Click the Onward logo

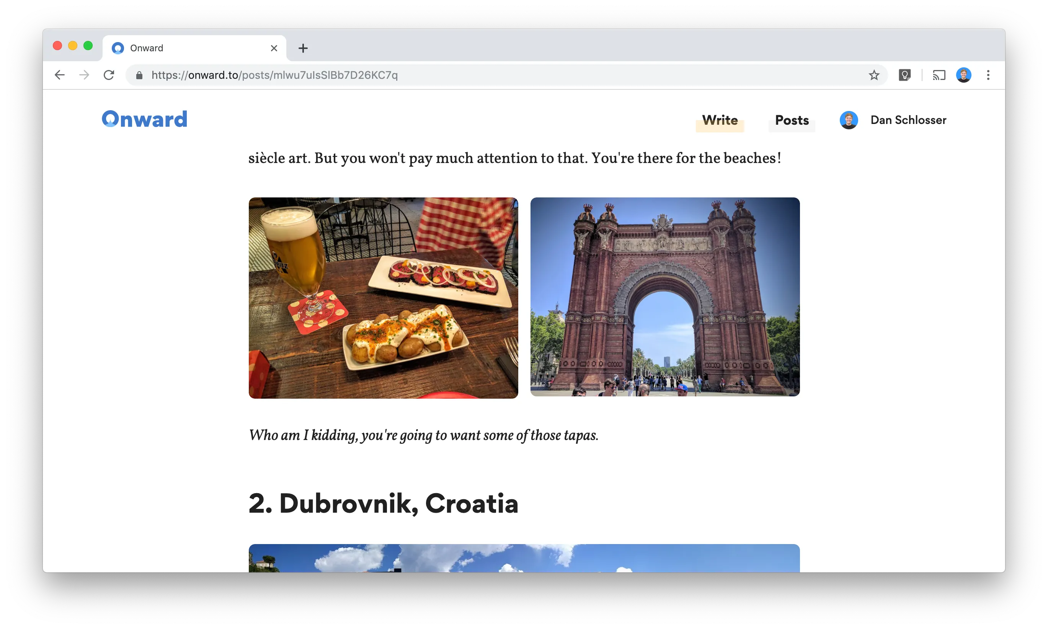click(x=145, y=119)
